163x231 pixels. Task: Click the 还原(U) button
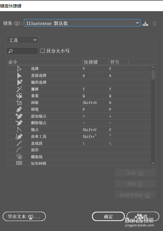coord(135,173)
